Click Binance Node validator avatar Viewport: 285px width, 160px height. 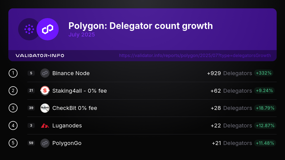(45, 73)
